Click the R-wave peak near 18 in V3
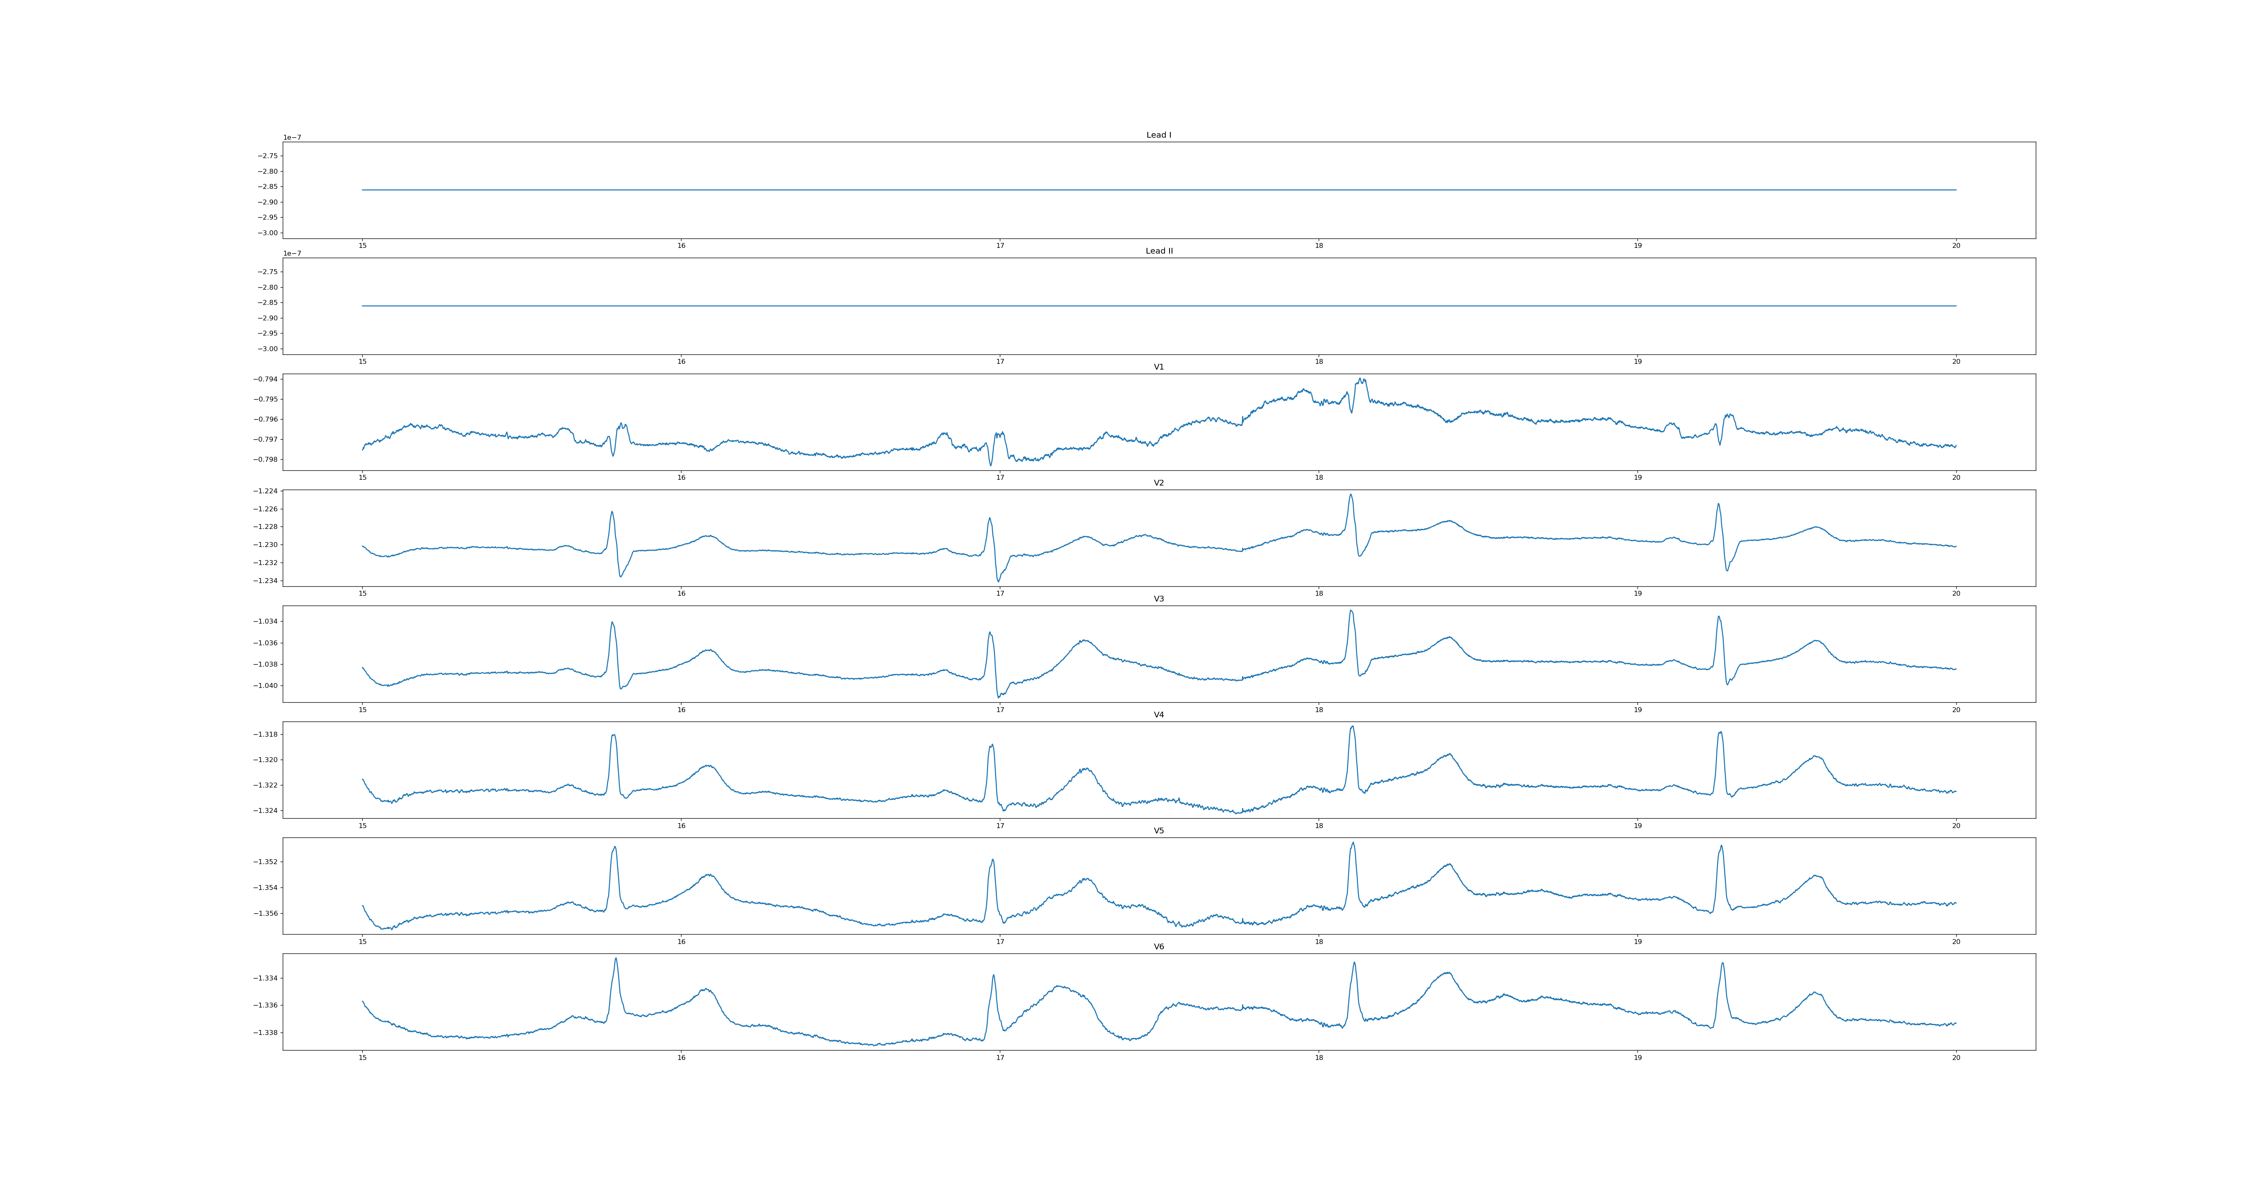This screenshot has height=1180, width=2262. (1351, 611)
